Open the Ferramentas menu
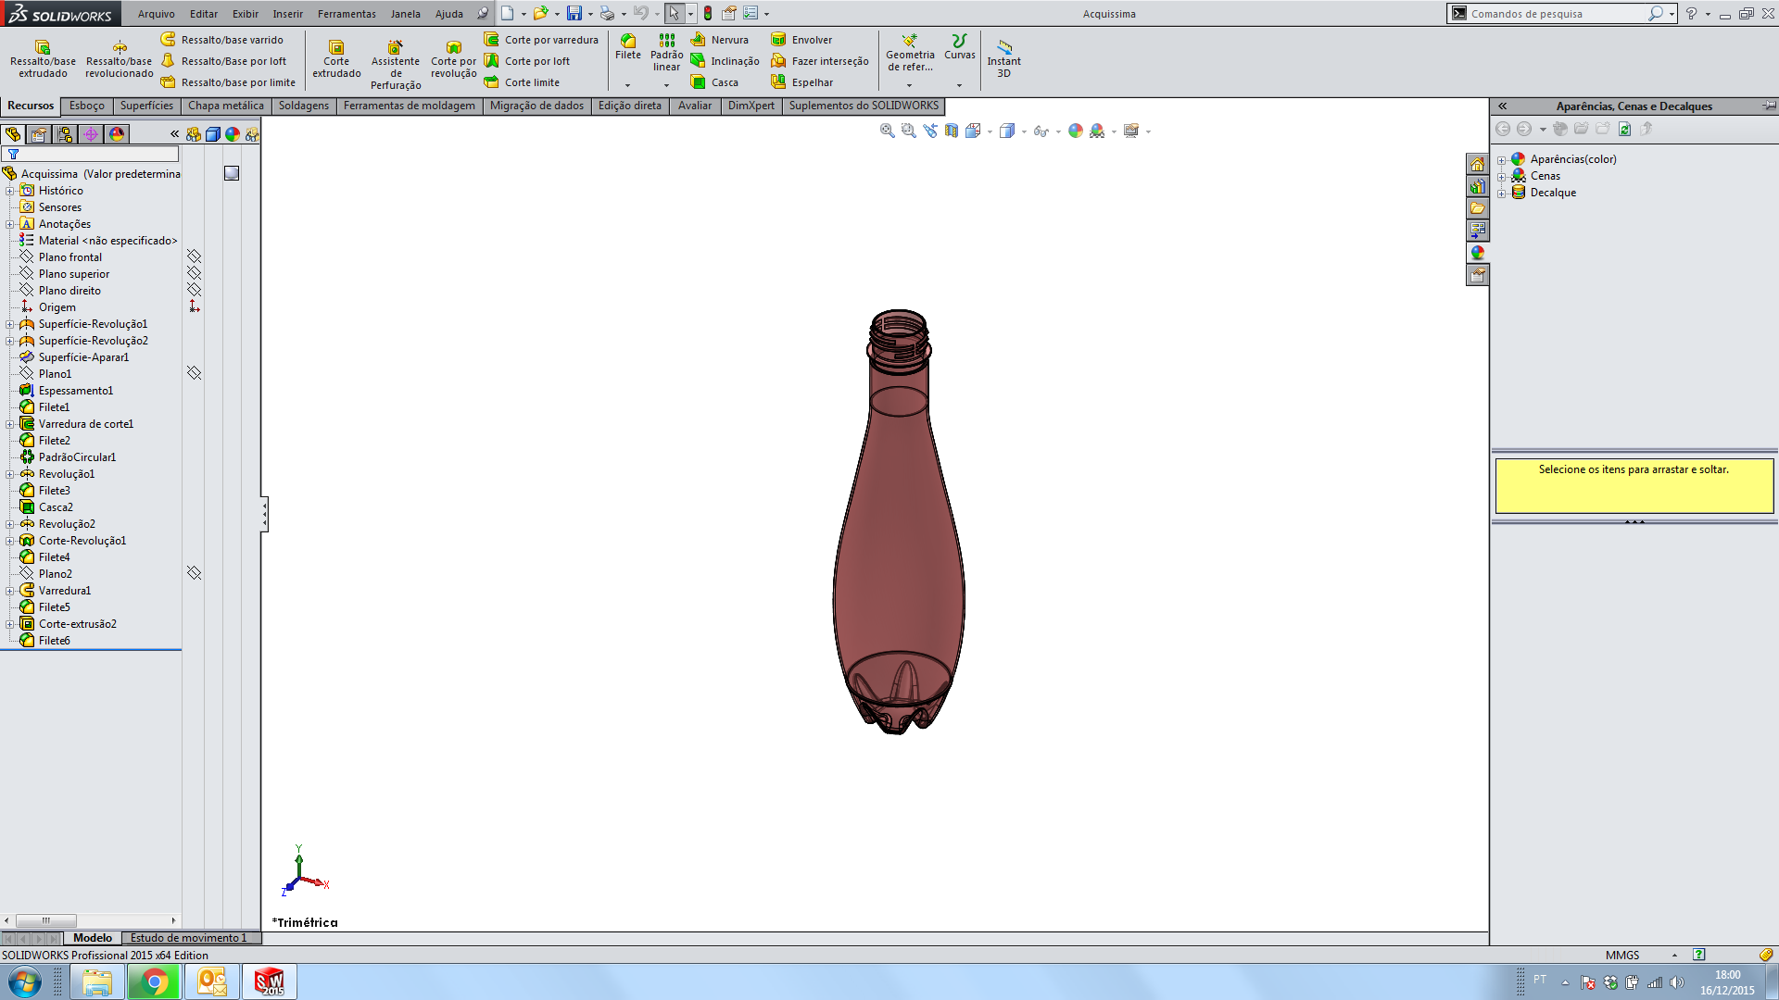This screenshot has width=1779, height=1000. coord(347,14)
